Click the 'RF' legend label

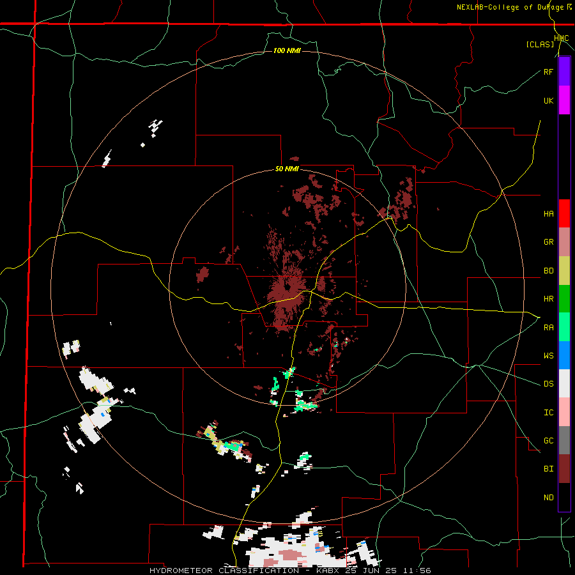tap(548, 72)
